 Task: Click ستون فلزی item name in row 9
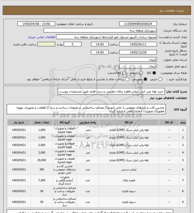(129, 202)
